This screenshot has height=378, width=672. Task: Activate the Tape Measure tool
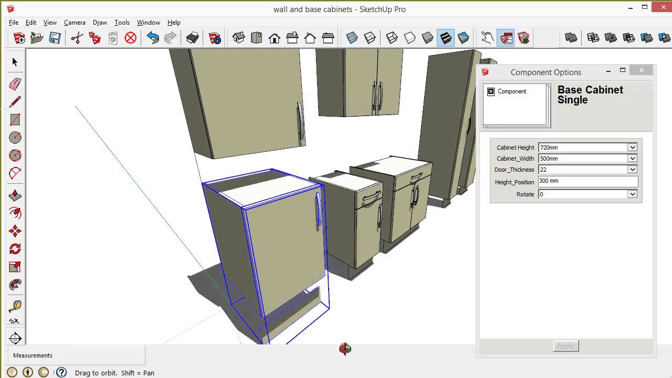15,306
